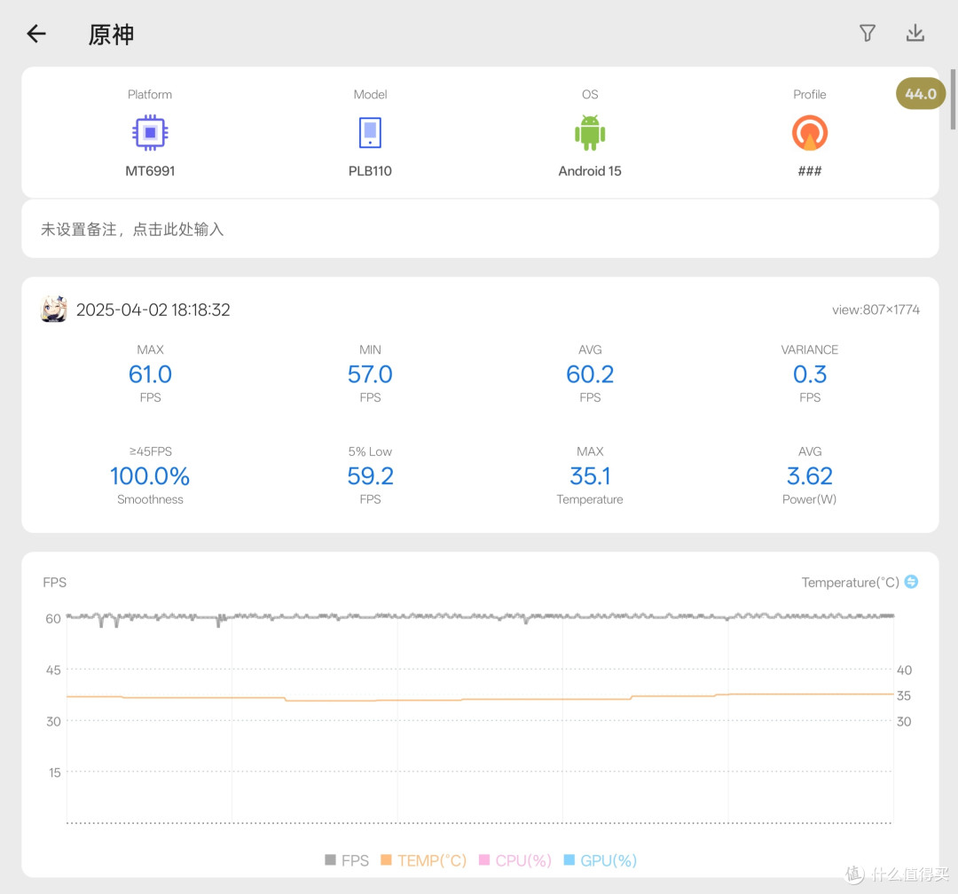Tap the download report icon
Screen dimensions: 958x894
pyautogui.click(x=915, y=33)
